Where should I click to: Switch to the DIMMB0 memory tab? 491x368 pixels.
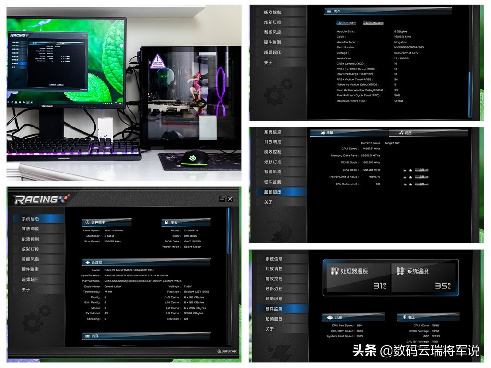[373, 23]
